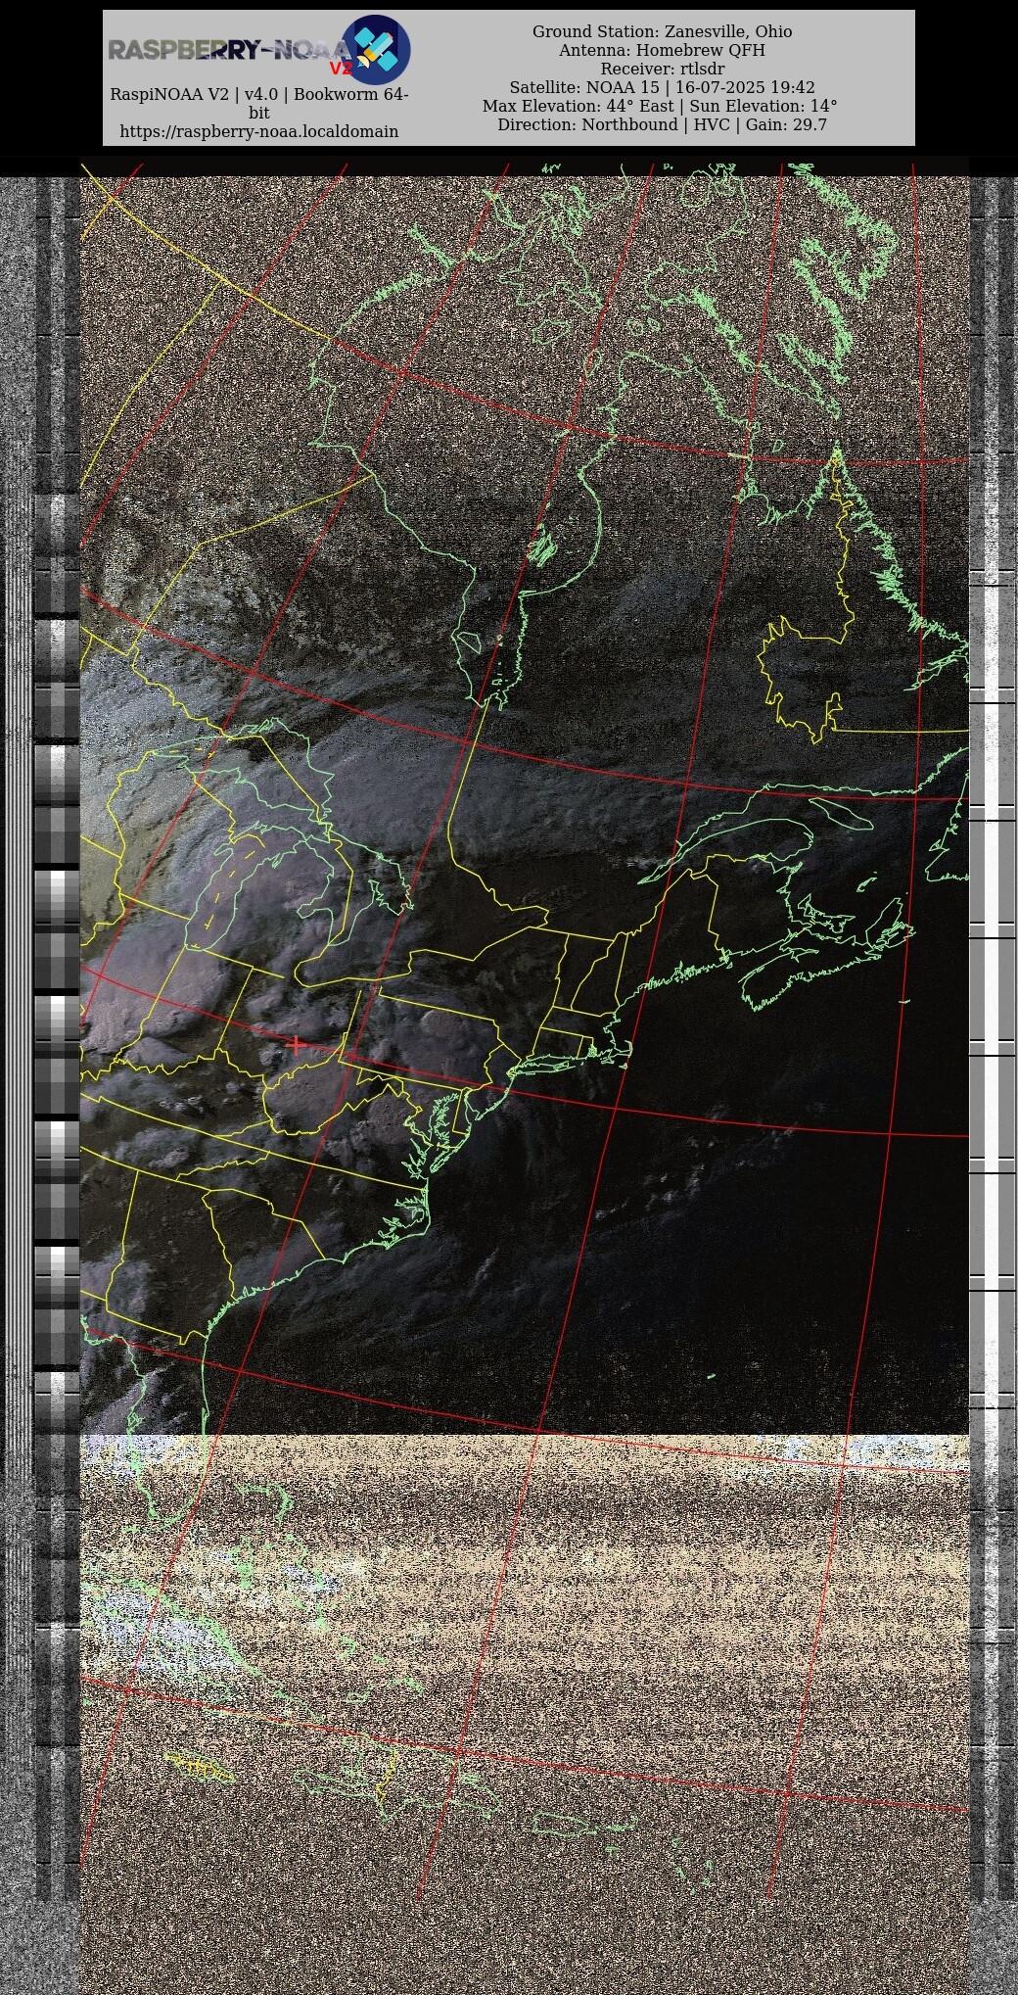The width and height of the screenshot is (1018, 1995).
Task: Select the Satellite: NOAA 15 date line
Action: point(662,87)
